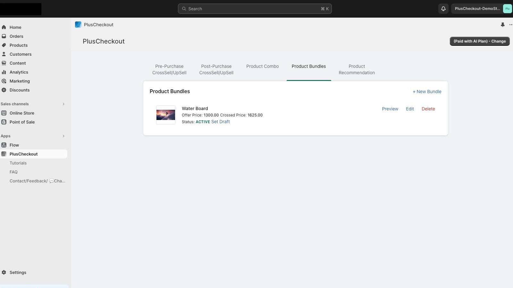Open the notifications bell
The image size is (513, 288).
443,9
